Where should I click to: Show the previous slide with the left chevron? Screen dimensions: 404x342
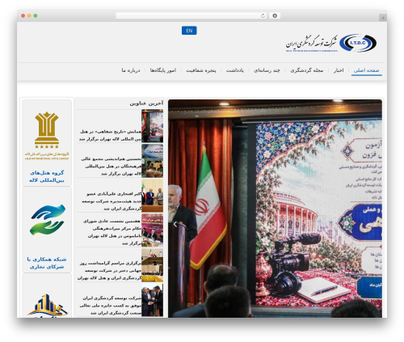pos(175,224)
